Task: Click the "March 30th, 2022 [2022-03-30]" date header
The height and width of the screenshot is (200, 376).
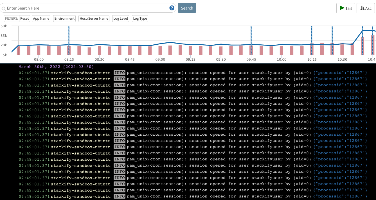Action: (x=56, y=67)
